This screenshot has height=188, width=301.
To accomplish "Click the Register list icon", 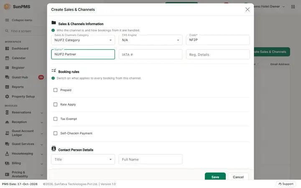I will [7, 68].
